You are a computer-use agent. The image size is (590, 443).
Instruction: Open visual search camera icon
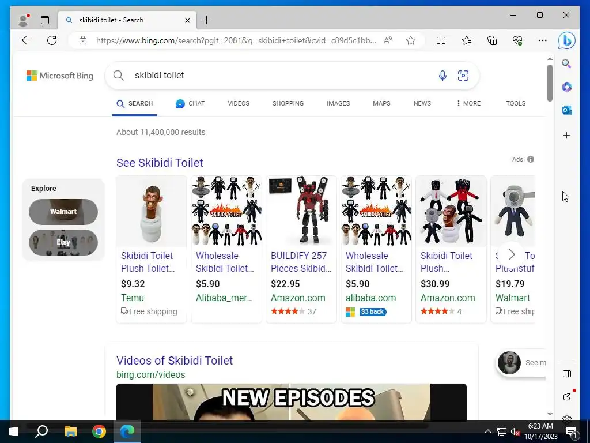coord(463,76)
